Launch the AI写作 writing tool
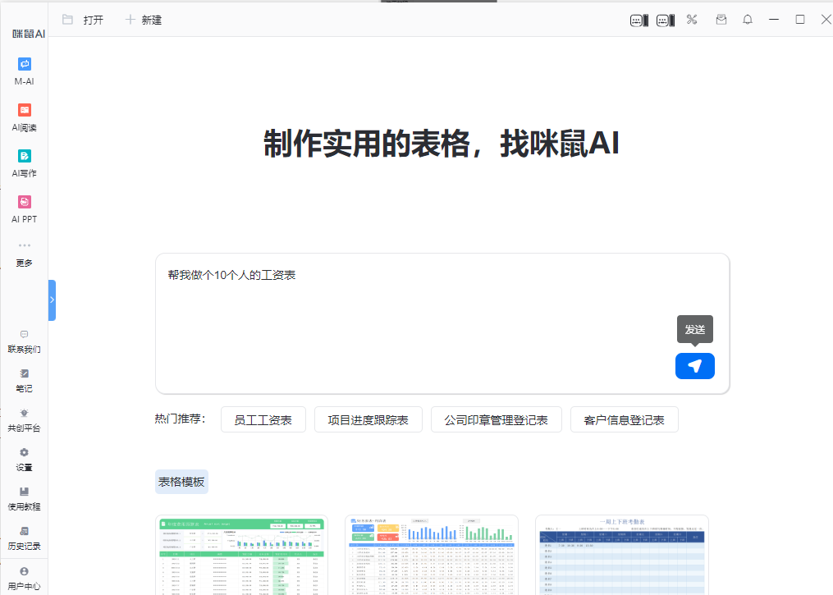Image resolution: width=833 pixels, height=595 pixels. (x=24, y=163)
